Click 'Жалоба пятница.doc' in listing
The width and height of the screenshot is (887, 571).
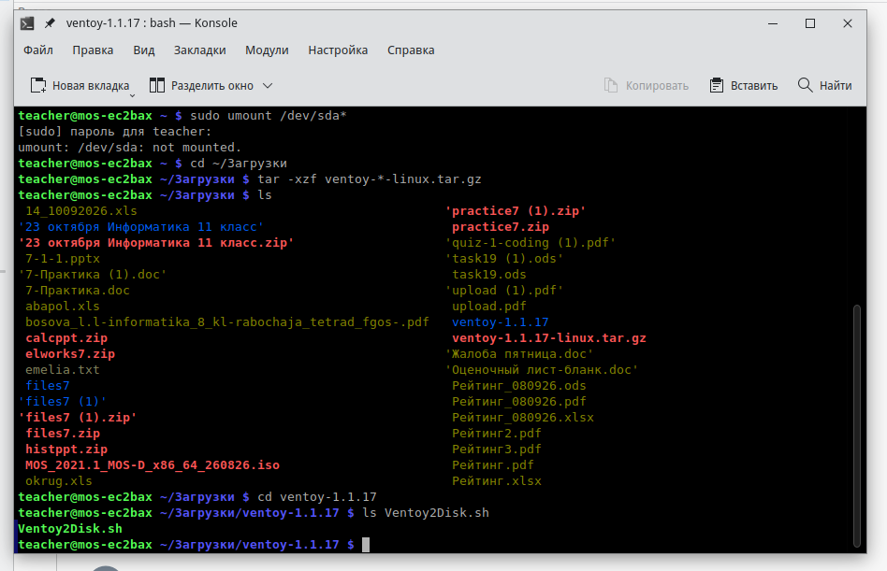(518, 354)
